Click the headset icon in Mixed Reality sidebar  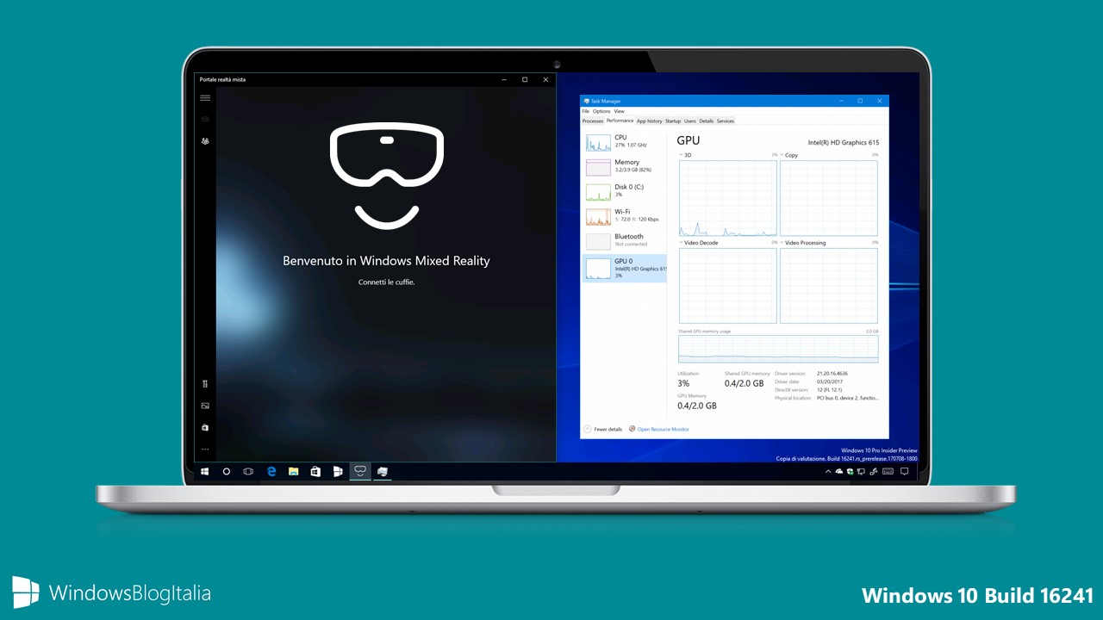tap(205, 119)
